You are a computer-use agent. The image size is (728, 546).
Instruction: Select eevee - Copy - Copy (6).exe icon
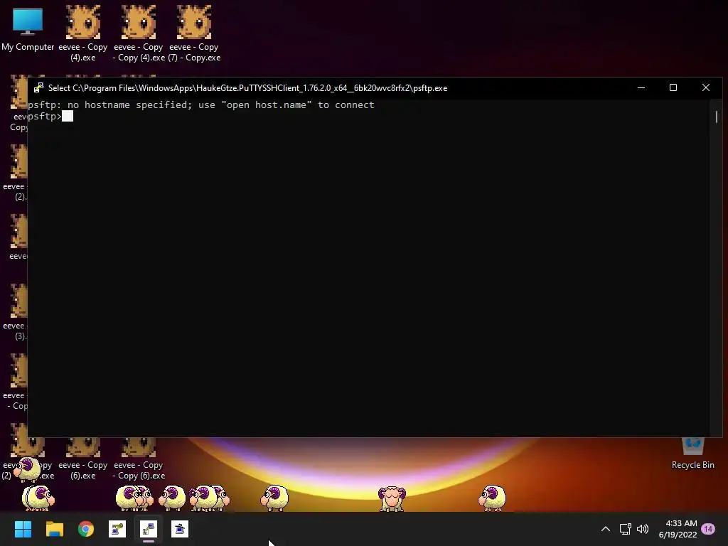139,459
